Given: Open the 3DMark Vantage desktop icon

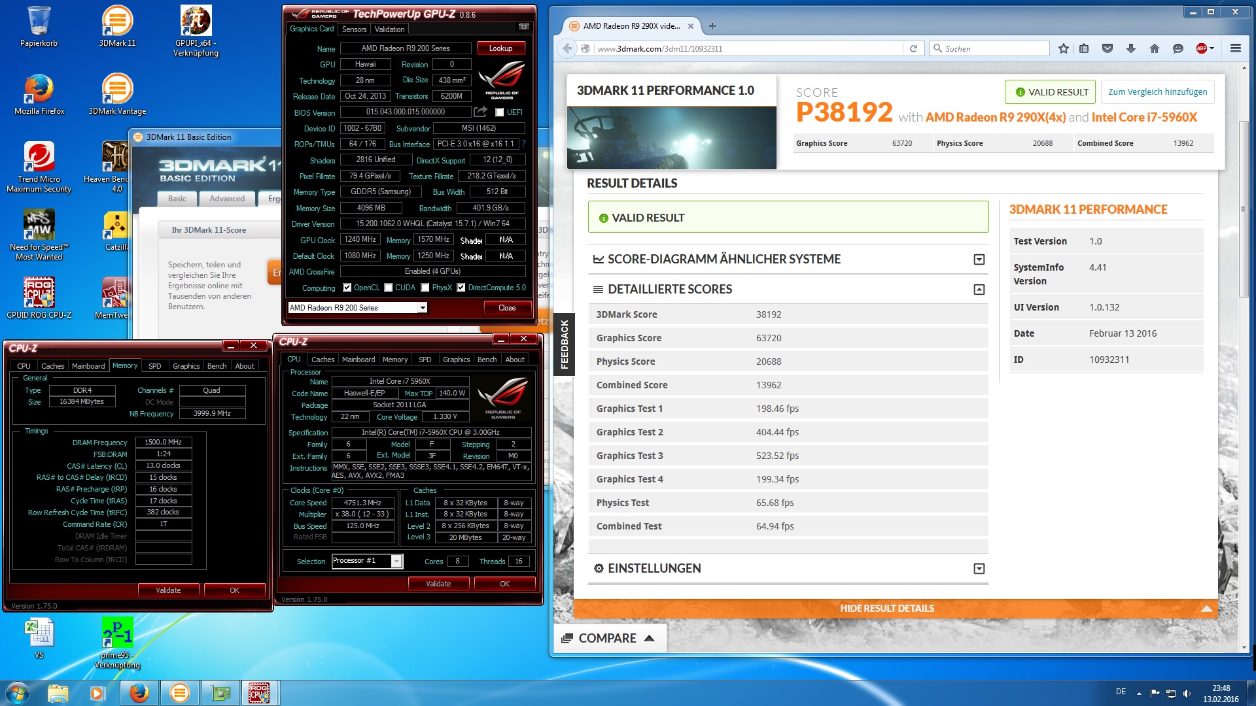Looking at the screenshot, I should 117,94.
